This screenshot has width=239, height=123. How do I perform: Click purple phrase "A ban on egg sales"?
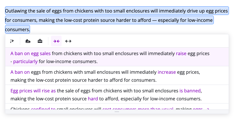pyautogui.click(x=31, y=54)
